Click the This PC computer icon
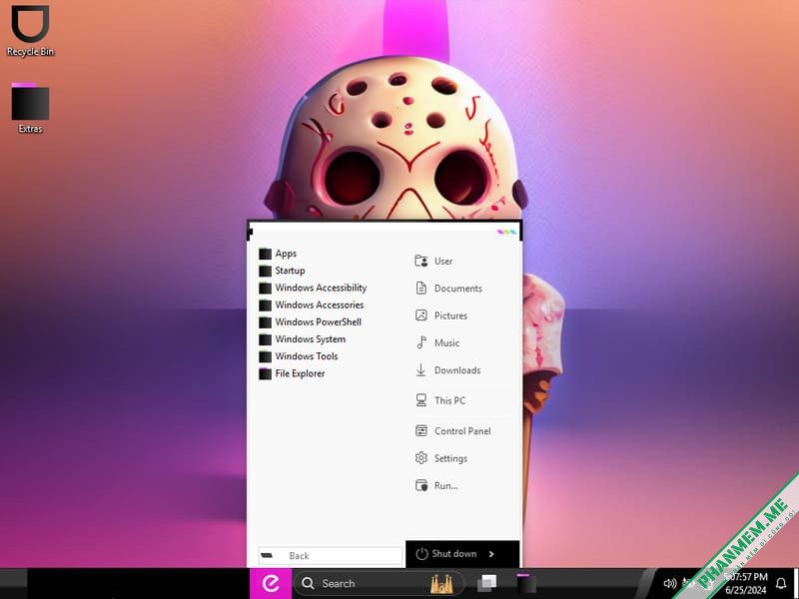 [x=420, y=400]
